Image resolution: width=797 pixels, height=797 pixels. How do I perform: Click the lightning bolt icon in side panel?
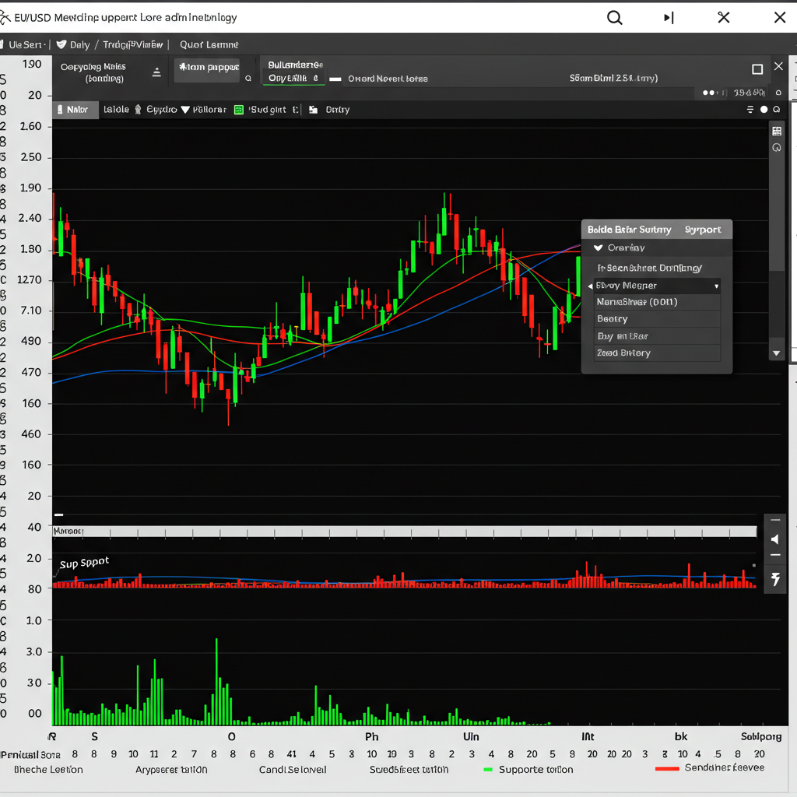pyautogui.click(x=775, y=579)
